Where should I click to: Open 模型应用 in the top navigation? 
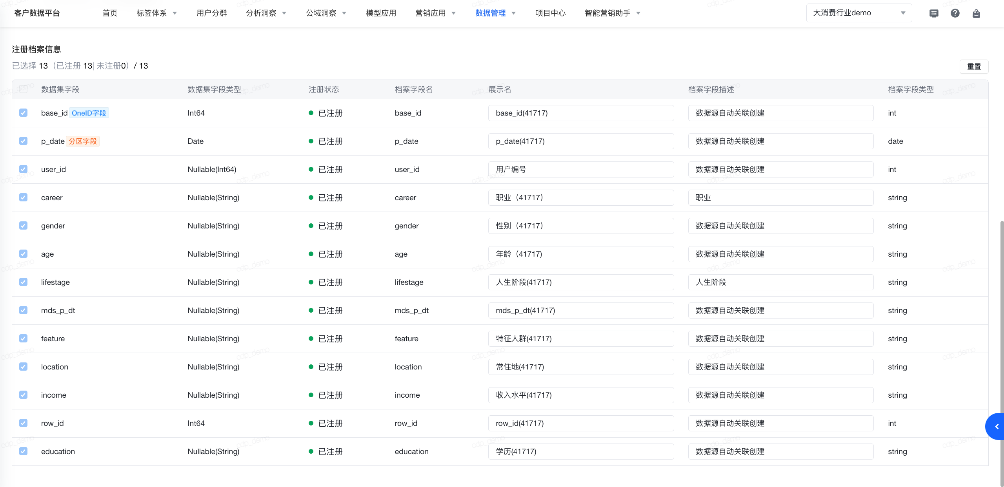381,13
